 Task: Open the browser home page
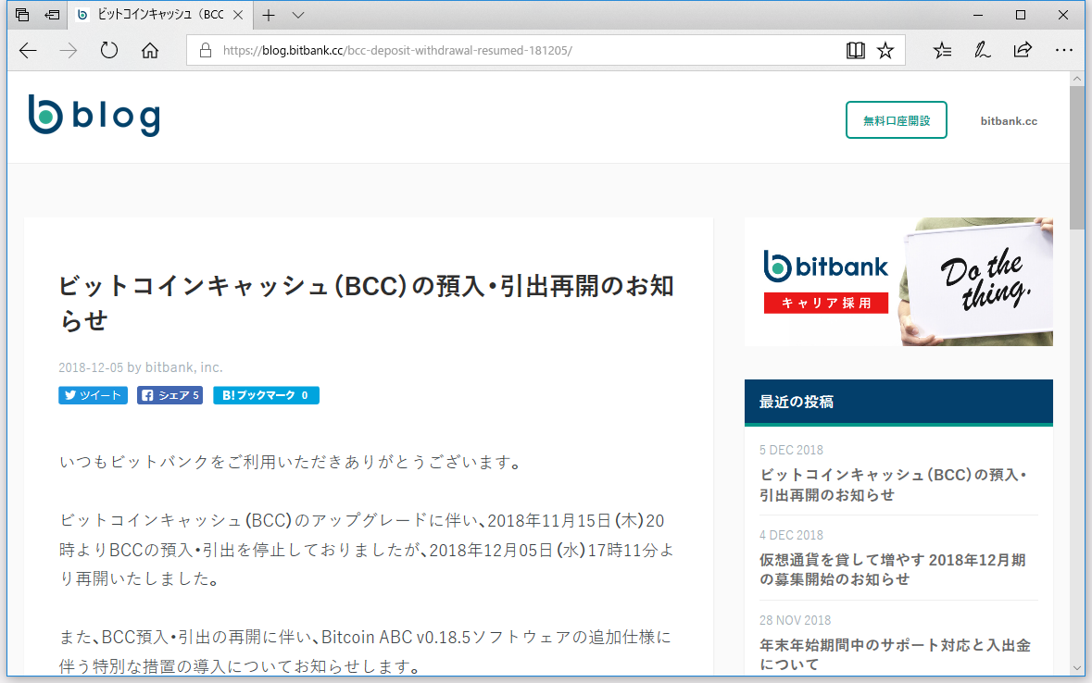click(x=148, y=50)
